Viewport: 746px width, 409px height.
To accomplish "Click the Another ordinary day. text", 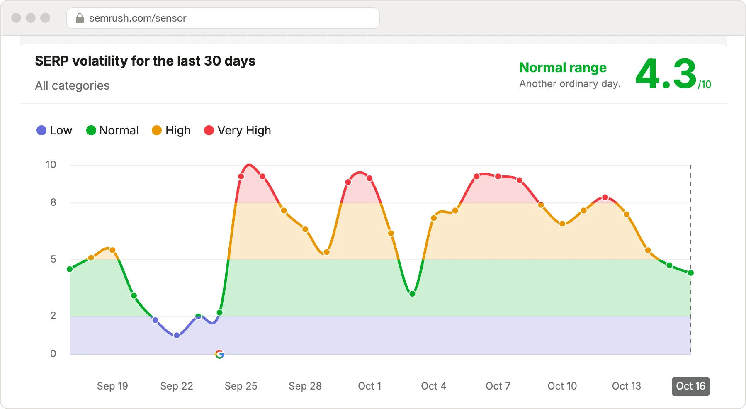I will tap(570, 84).
